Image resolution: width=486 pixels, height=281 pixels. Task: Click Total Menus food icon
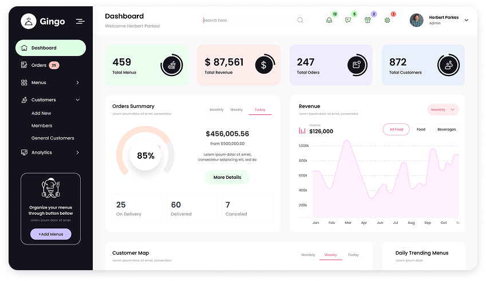pyautogui.click(x=171, y=65)
